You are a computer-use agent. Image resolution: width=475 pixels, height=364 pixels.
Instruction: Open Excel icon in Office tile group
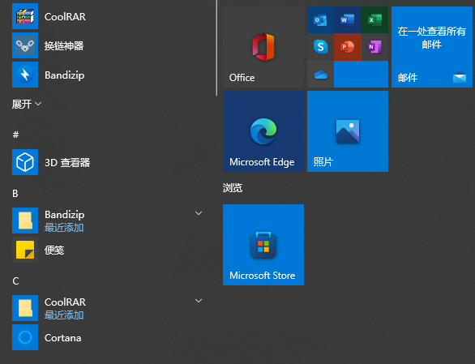click(x=374, y=20)
